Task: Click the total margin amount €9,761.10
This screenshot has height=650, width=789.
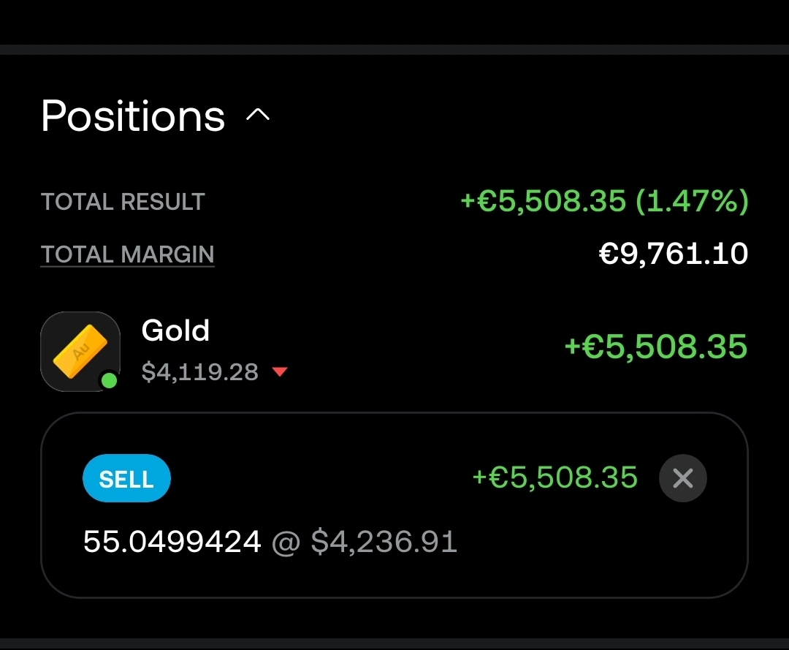Action: pos(673,254)
